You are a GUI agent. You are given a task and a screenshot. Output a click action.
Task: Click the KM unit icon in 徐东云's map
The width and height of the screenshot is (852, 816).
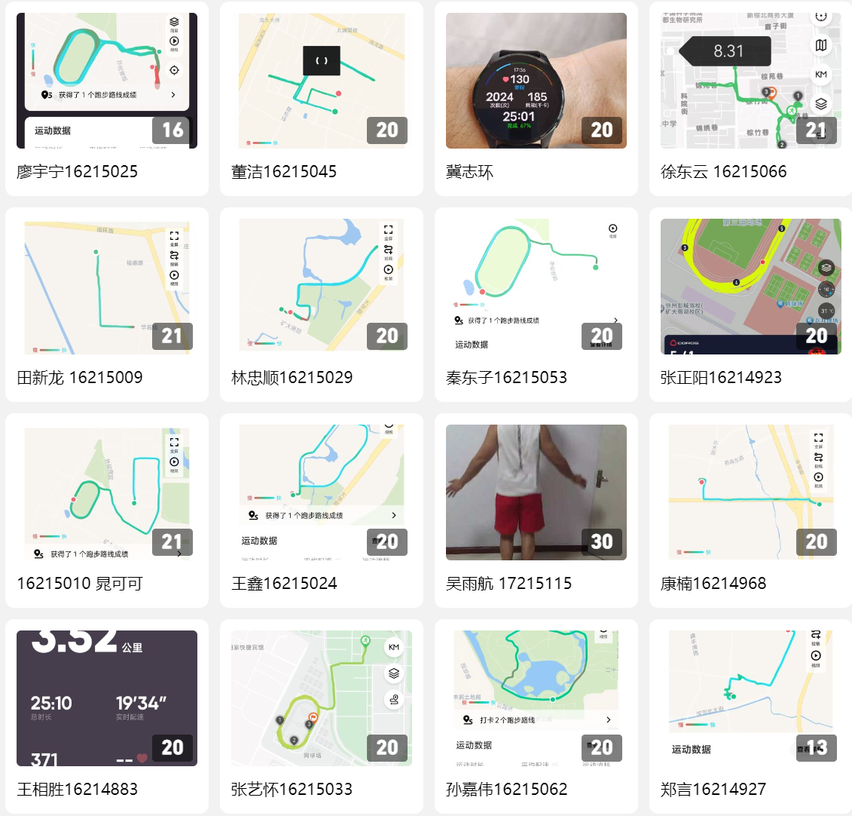coord(820,75)
